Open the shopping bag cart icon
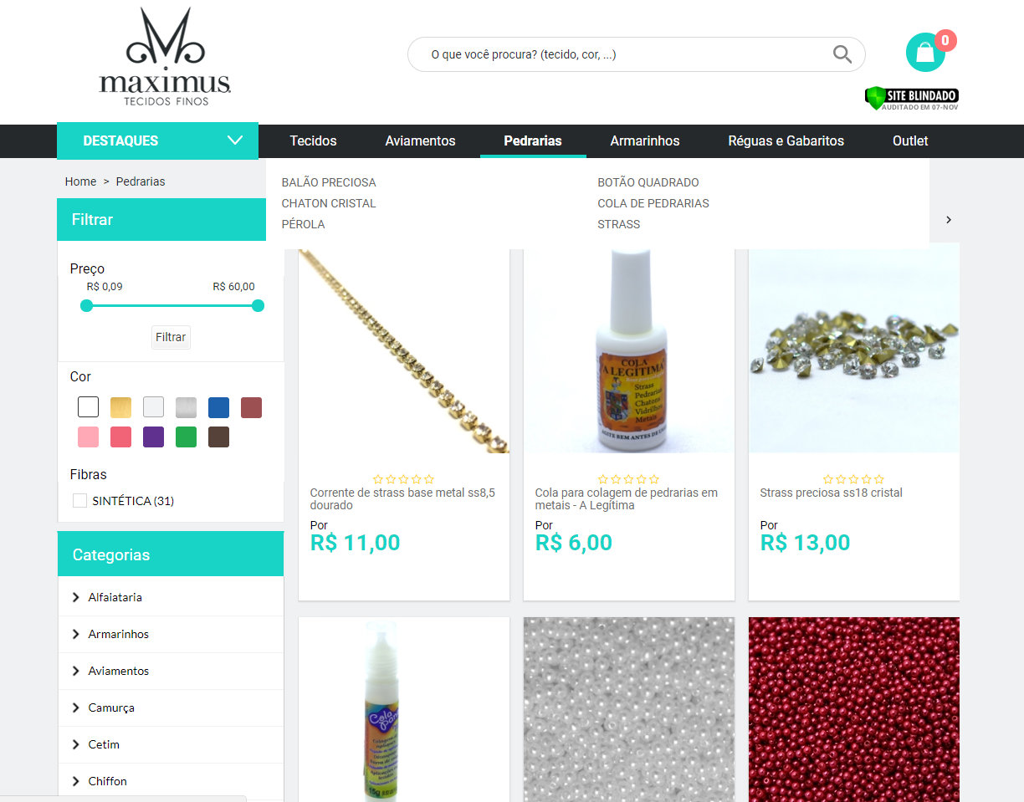 click(925, 52)
